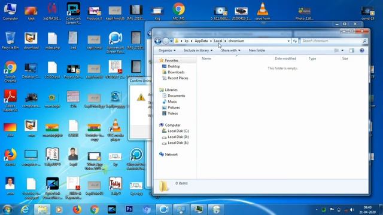
Task: Sort by the Type column header
Action: [x=312, y=59]
